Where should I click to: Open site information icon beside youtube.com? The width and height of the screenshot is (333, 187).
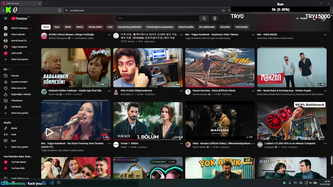tap(66, 10)
